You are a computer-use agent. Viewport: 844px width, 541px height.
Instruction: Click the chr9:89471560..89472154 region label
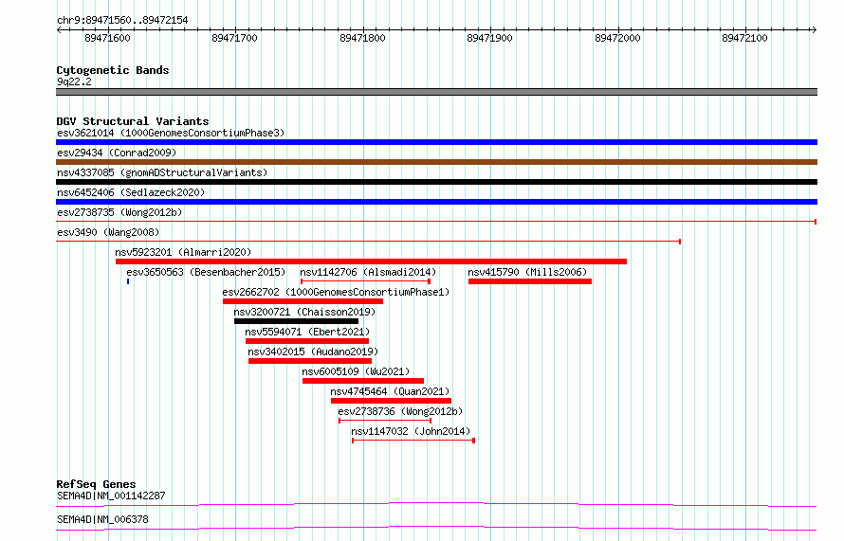(x=122, y=21)
